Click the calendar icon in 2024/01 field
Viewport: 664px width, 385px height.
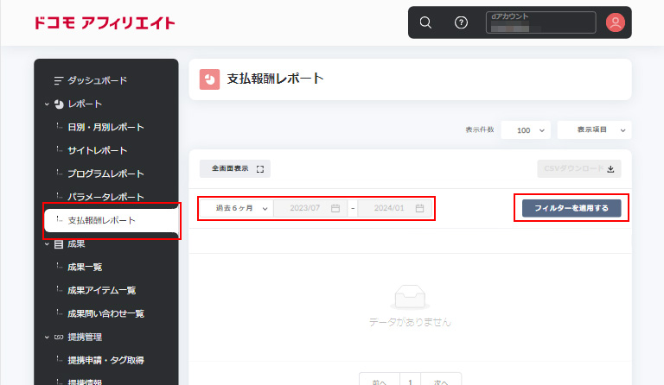[419, 208]
